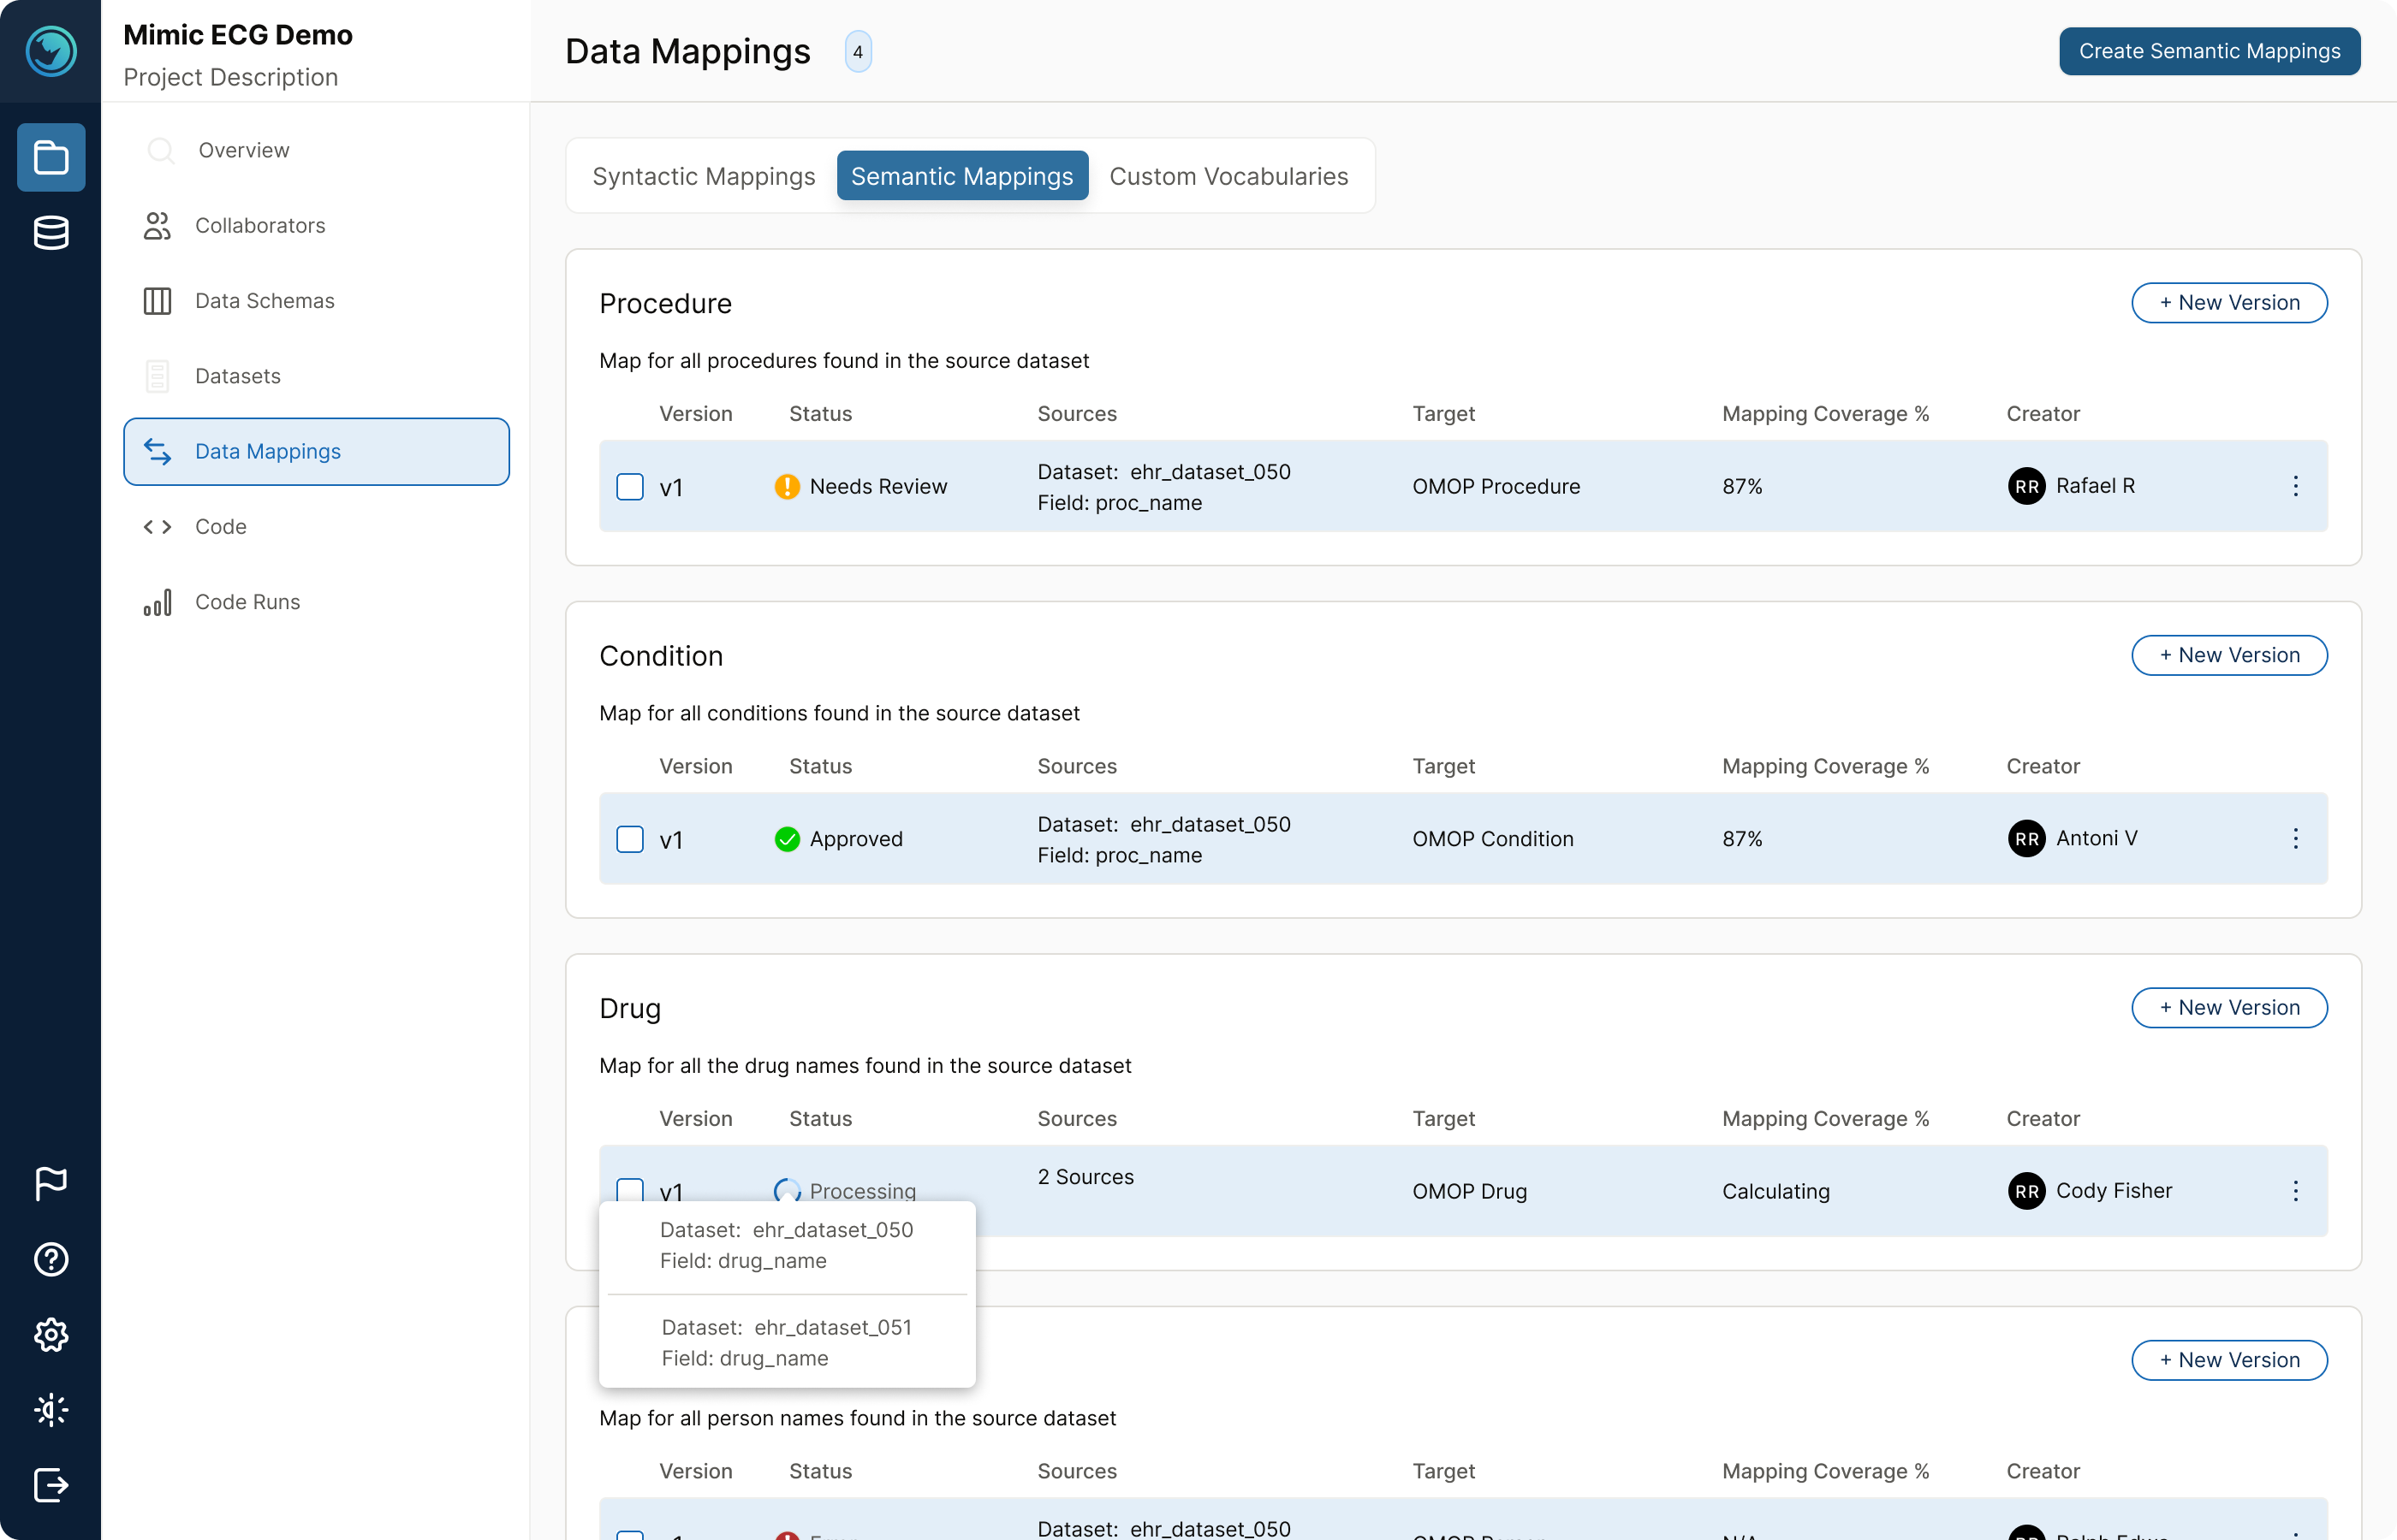Click OMOP Condition target cell
This screenshot has width=2397, height=1540.
click(x=1493, y=839)
